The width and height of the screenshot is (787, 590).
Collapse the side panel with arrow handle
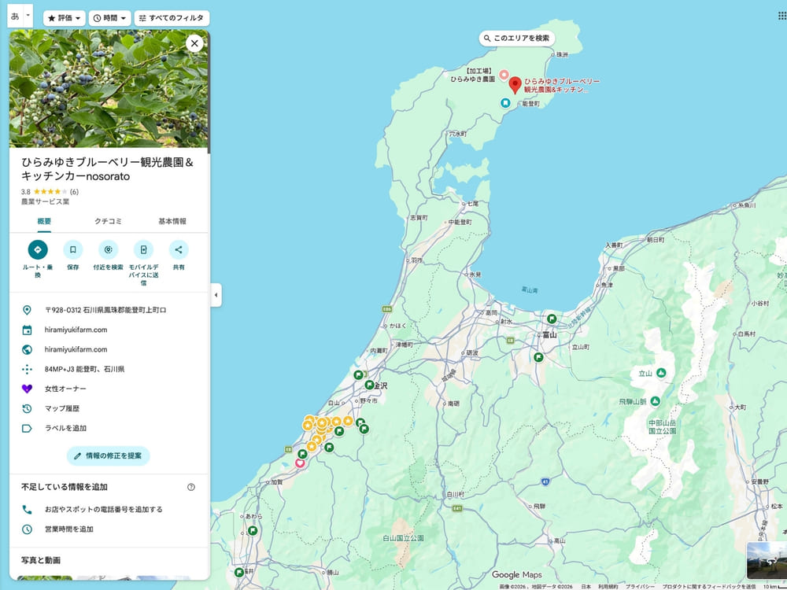click(216, 295)
